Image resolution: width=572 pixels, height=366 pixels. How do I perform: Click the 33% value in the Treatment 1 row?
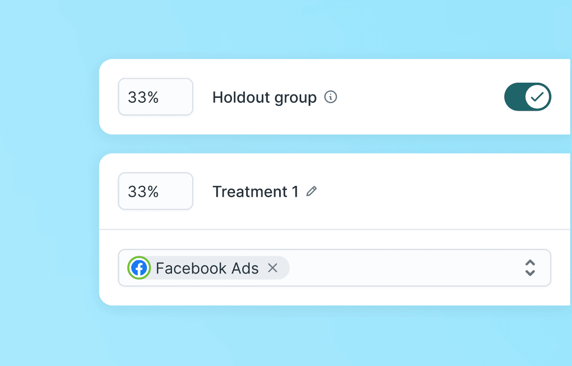(x=143, y=191)
